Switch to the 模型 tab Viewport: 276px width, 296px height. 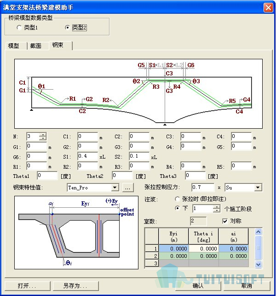pos(14,46)
